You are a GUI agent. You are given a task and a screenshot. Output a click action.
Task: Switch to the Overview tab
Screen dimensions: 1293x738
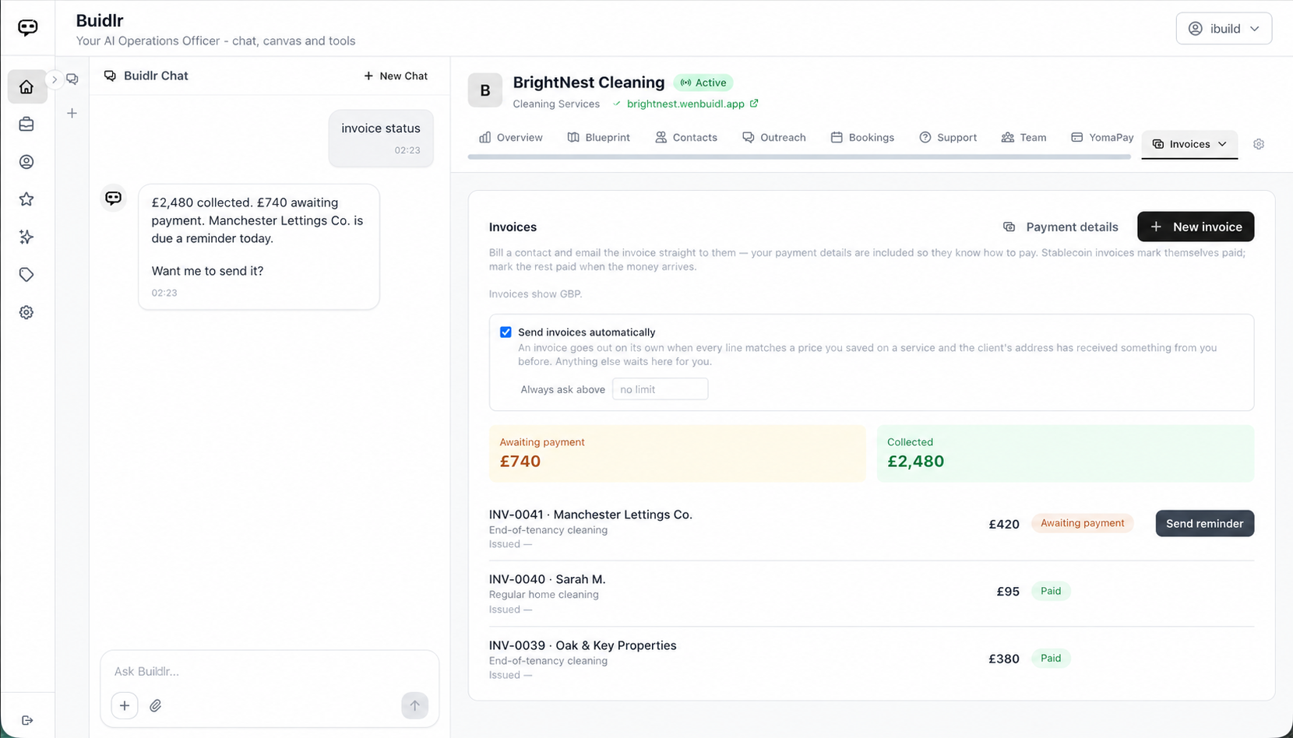coord(511,138)
